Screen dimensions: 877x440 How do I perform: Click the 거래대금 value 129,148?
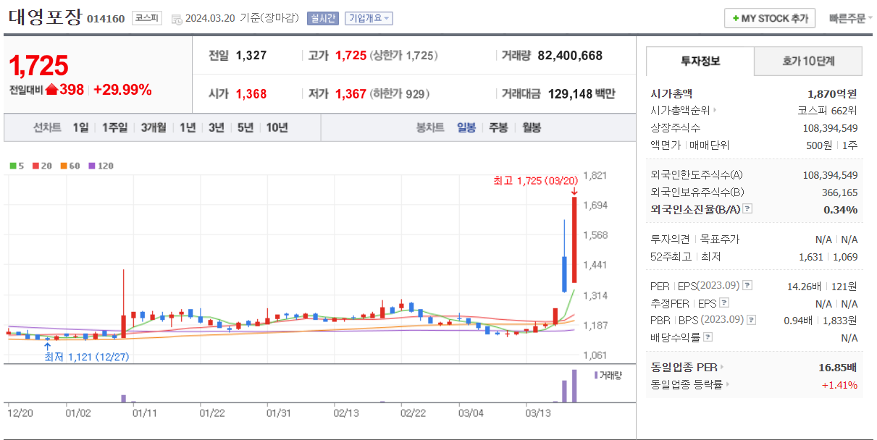(570, 93)
